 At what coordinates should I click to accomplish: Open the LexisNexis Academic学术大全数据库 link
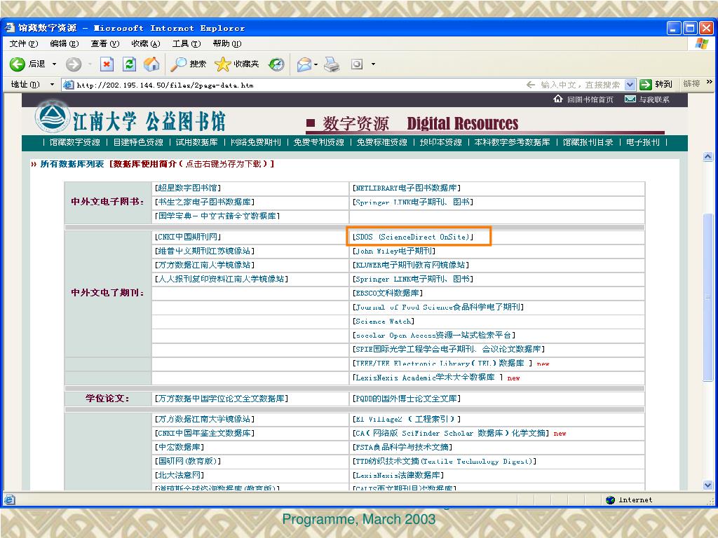(428, 378)
